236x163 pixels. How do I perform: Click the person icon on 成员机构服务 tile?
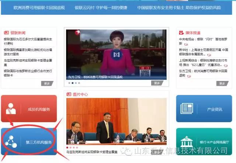(x=11, y=109)
